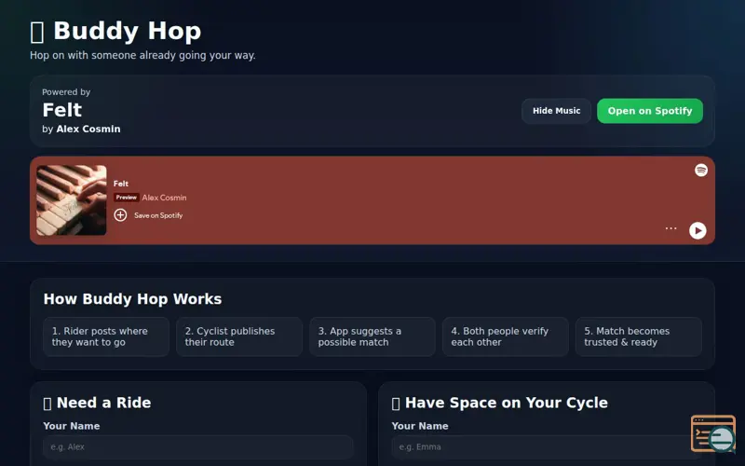Open the floating widget icon at the bottom right

[713, 433]
